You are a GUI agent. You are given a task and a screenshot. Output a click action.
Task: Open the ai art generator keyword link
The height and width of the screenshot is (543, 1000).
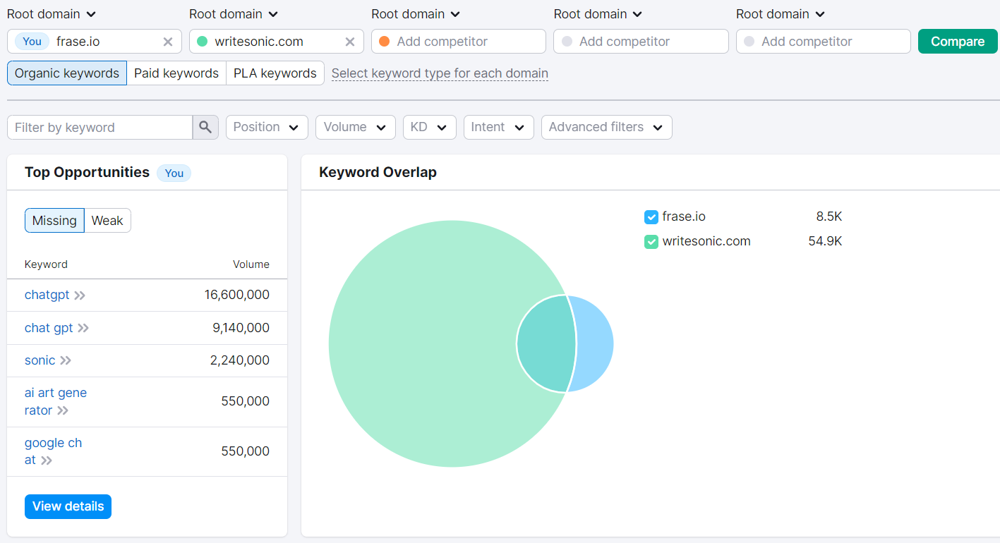point(56,401)
